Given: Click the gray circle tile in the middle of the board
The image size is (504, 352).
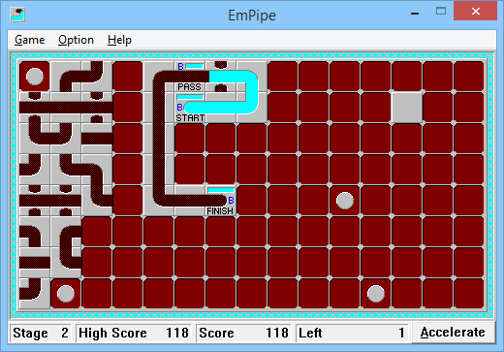Looking at the screenshot, I should click(x=345, y=201).
